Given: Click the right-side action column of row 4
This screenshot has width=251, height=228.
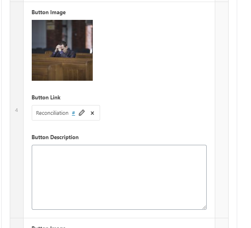Looking at the screenshot, I should tap(221, 110).
